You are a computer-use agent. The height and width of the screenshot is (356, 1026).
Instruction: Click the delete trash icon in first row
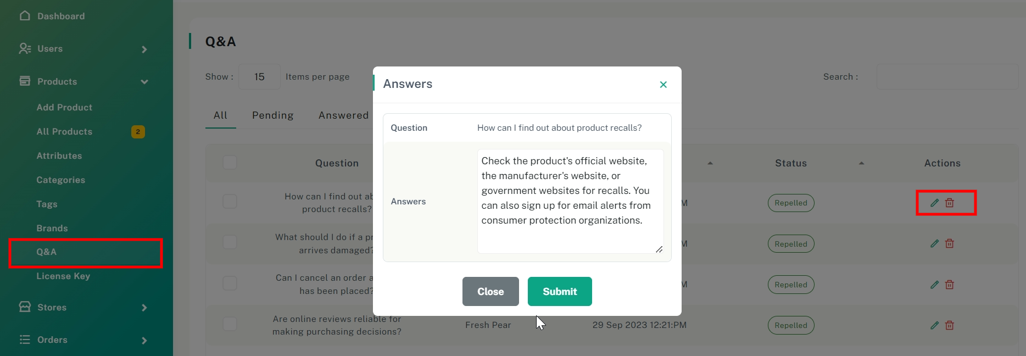(950, 203)
